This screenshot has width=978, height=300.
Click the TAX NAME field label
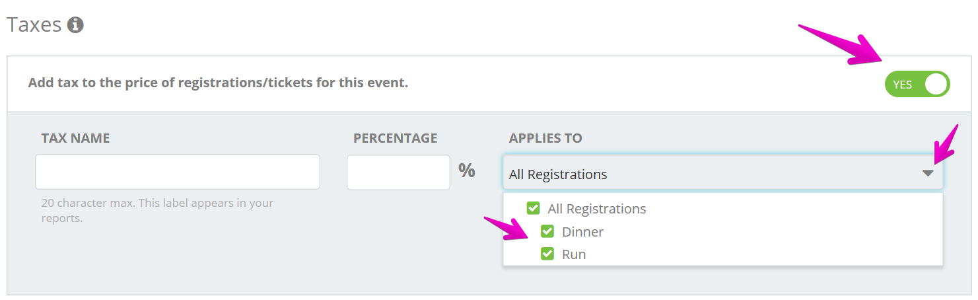tap(75, 138)
